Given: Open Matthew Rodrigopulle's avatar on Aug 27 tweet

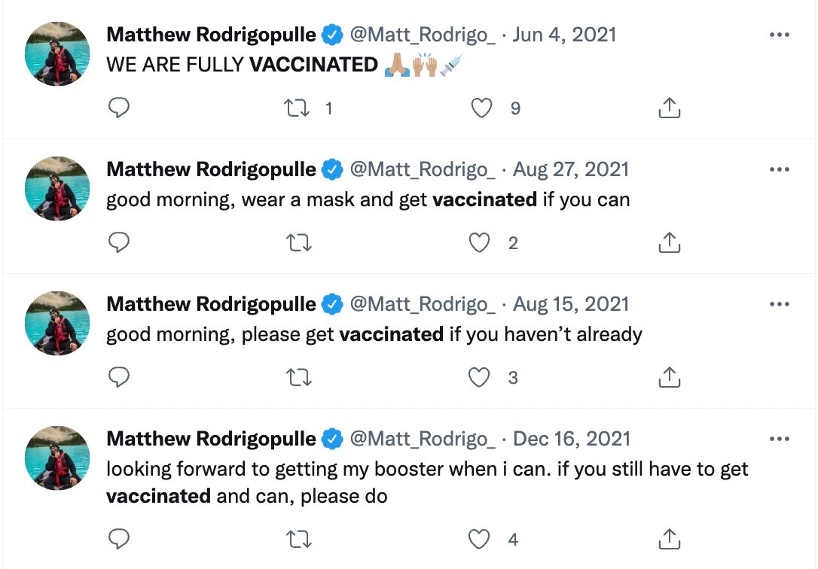Looking at the screenshot, I should [58, 188].
